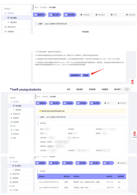Click the 我同意 agree button
137x195 pixels.
point(86,75)
